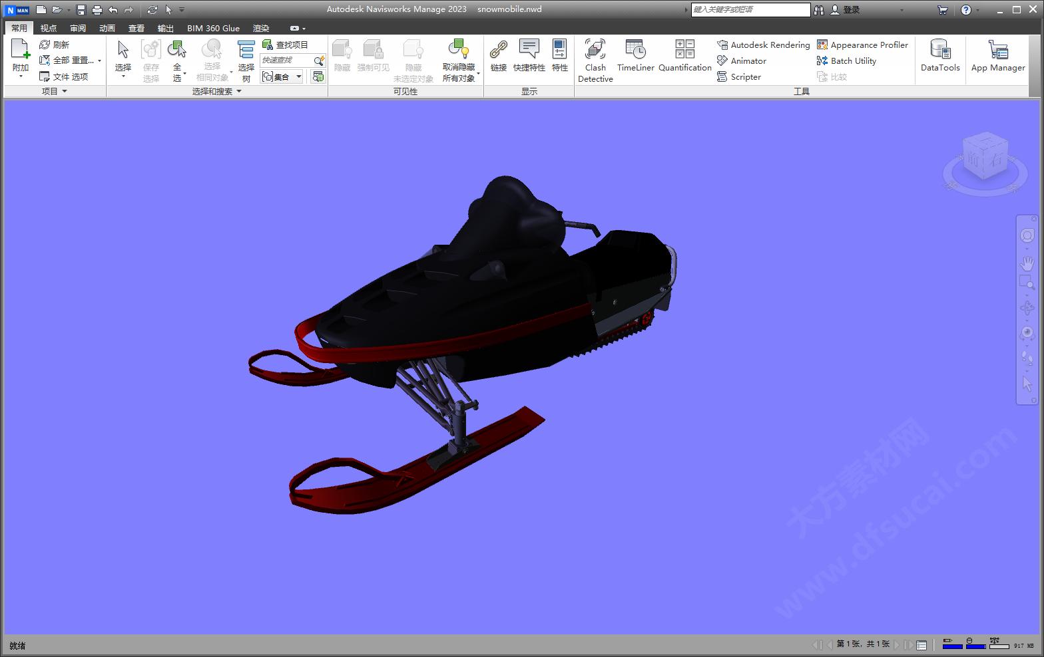Open the TimeLiner tool
This screenshot has width=1044, height=657.
coord(635,55)
